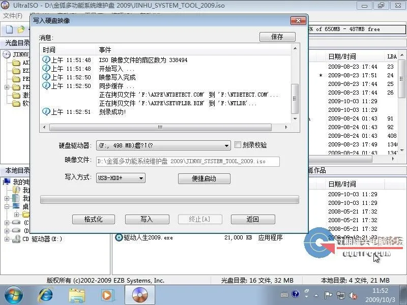Launch Internet Explorer from the taskbar
Image resolution: width=407 pixels, height=305 pixels.
pyautogui.click(x=45, y=295)
